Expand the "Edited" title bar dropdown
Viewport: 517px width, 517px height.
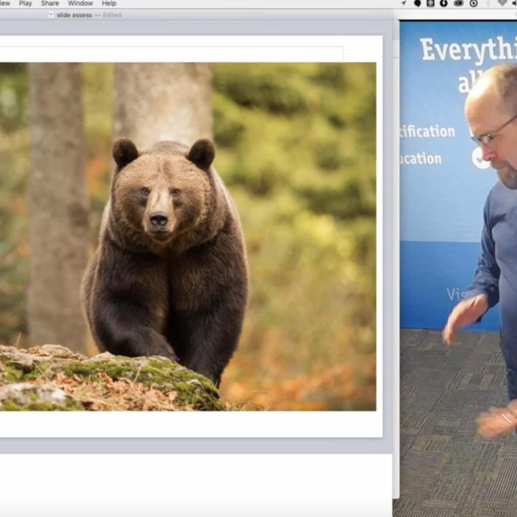[111, 15]
